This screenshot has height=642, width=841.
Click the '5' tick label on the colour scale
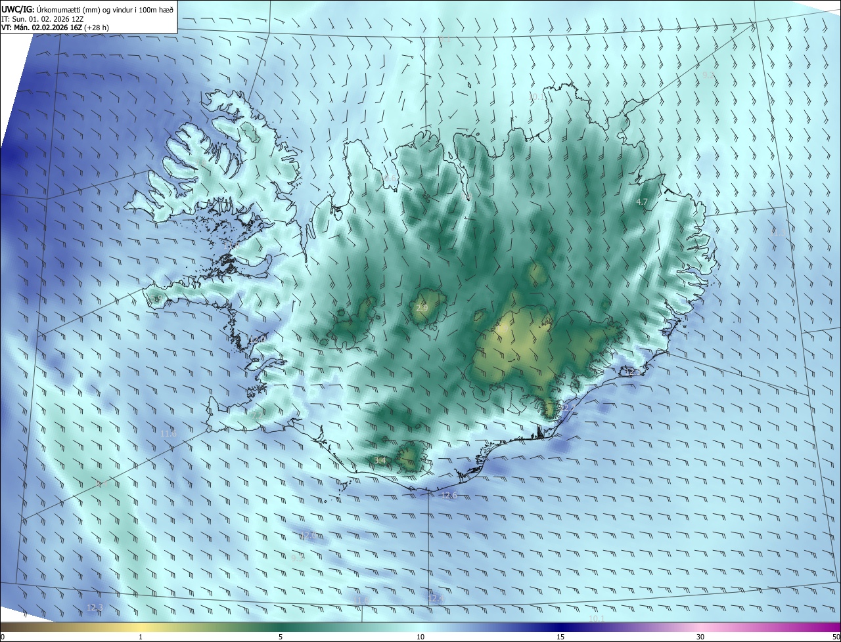(x=281, y=637)
